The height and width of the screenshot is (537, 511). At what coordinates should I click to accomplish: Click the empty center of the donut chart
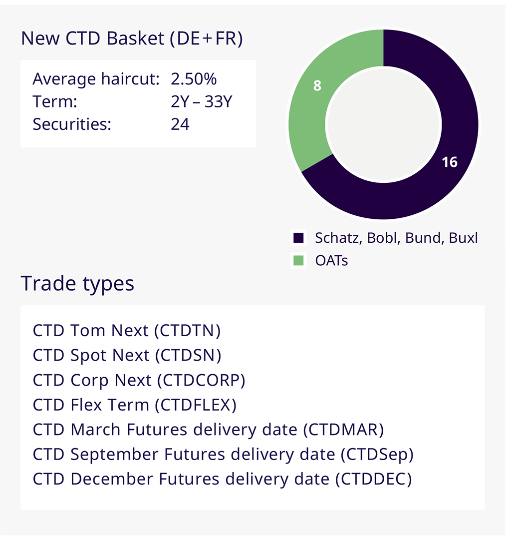coord(383,125)
